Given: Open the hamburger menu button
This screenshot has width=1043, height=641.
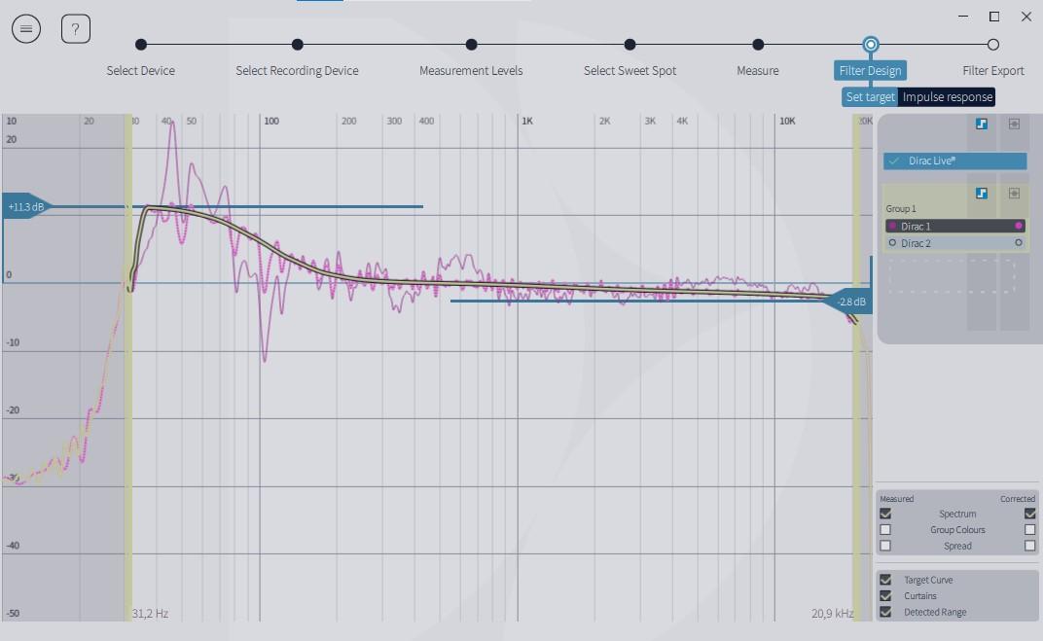Looking at the screenshot, I should [26, 29].
